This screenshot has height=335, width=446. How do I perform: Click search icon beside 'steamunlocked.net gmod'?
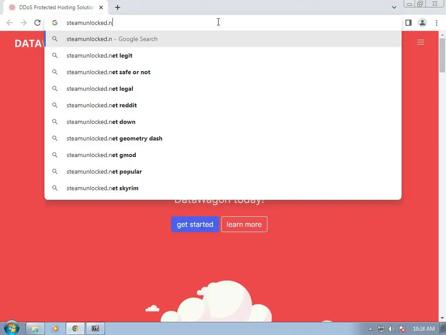click(55, 155)
